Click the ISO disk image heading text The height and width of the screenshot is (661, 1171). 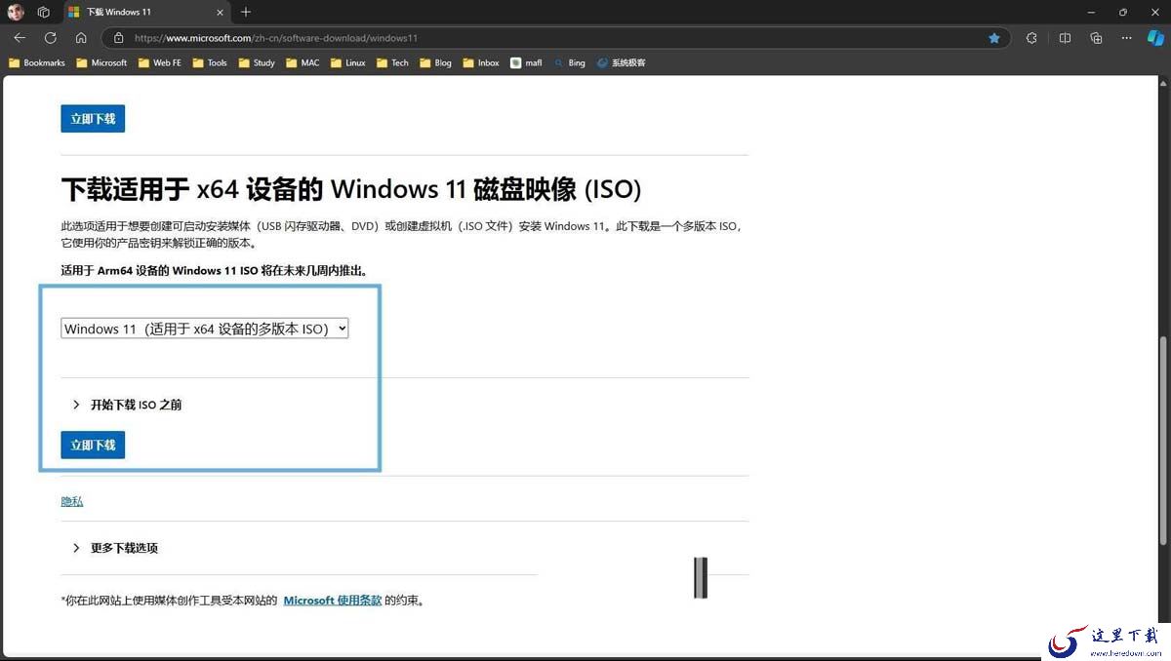pyautogui.click(x=351, y=189)
